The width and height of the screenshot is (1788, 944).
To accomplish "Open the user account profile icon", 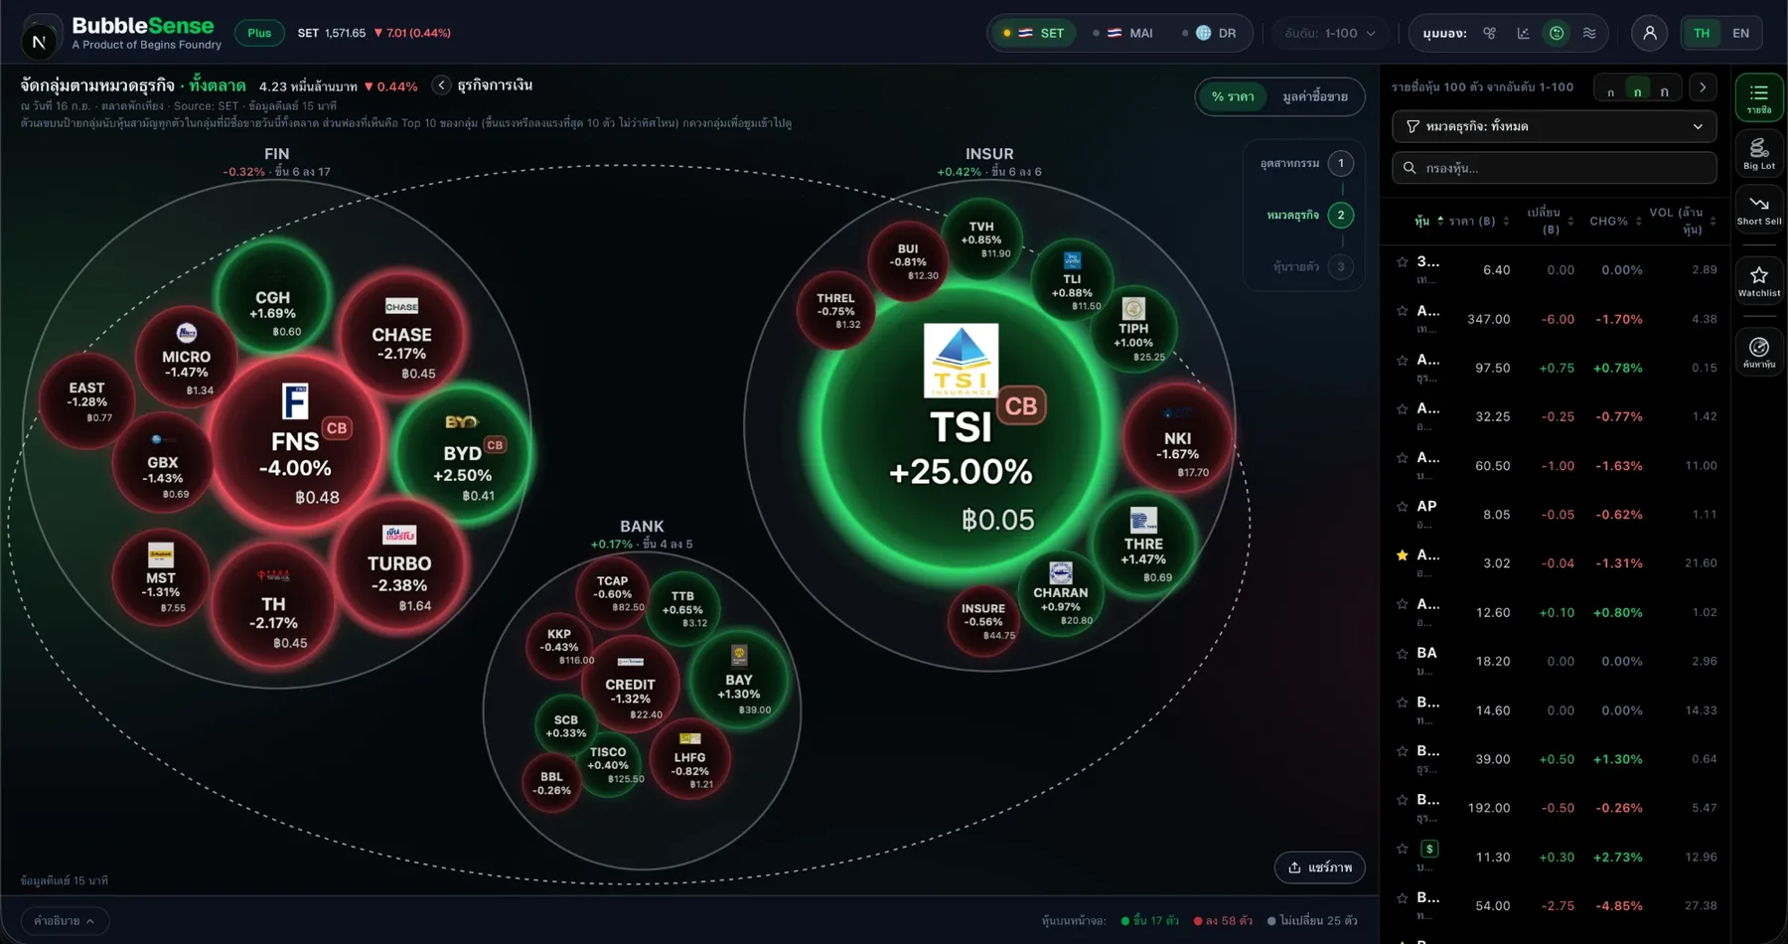I will tap(1650, 33).
